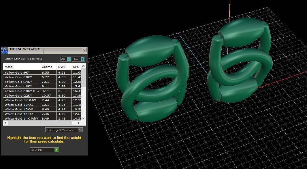The width and height of the screenshot is (307, 169).
Task: Click the 10.57 grams value
Action: click(46, 95)
